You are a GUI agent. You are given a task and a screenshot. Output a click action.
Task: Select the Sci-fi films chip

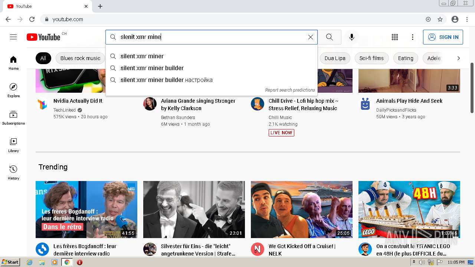point(371,58)
